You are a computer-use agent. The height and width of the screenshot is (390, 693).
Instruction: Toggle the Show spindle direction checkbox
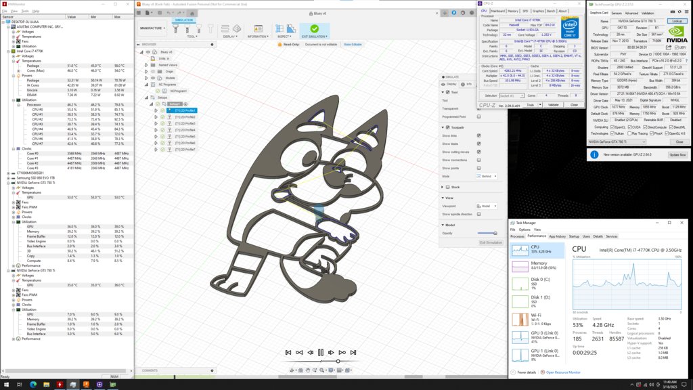tap(478, 214)
